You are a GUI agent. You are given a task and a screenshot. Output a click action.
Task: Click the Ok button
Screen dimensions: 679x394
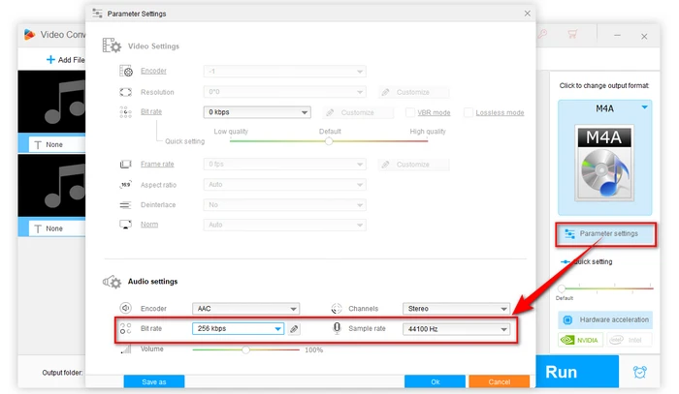click(x=435, y=381)
